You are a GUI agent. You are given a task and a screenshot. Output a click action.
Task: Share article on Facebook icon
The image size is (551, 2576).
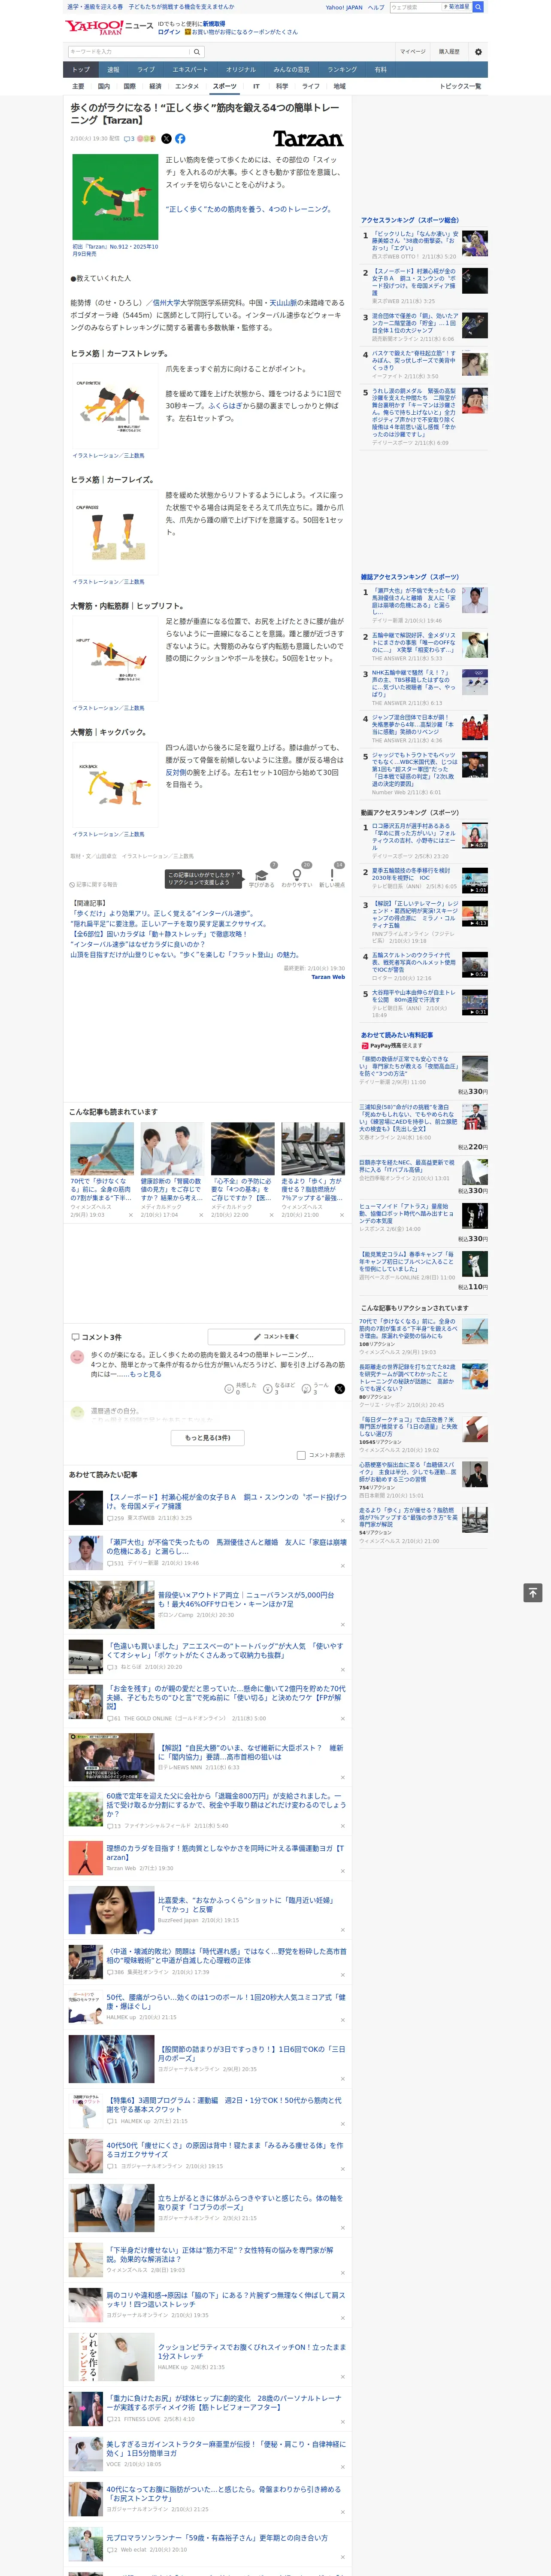pos(180,139)
